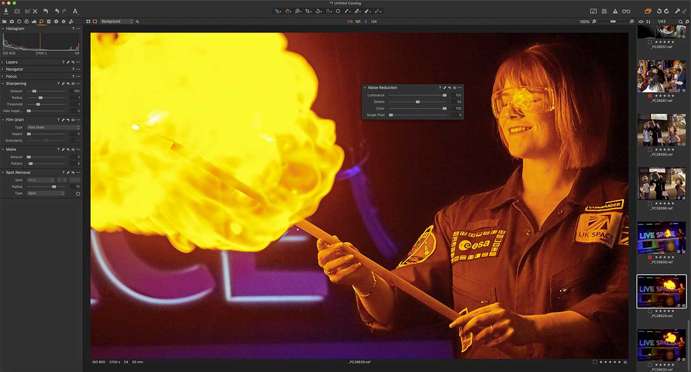
Task: Select the Pan hand tool
Action: coord(288,11)
